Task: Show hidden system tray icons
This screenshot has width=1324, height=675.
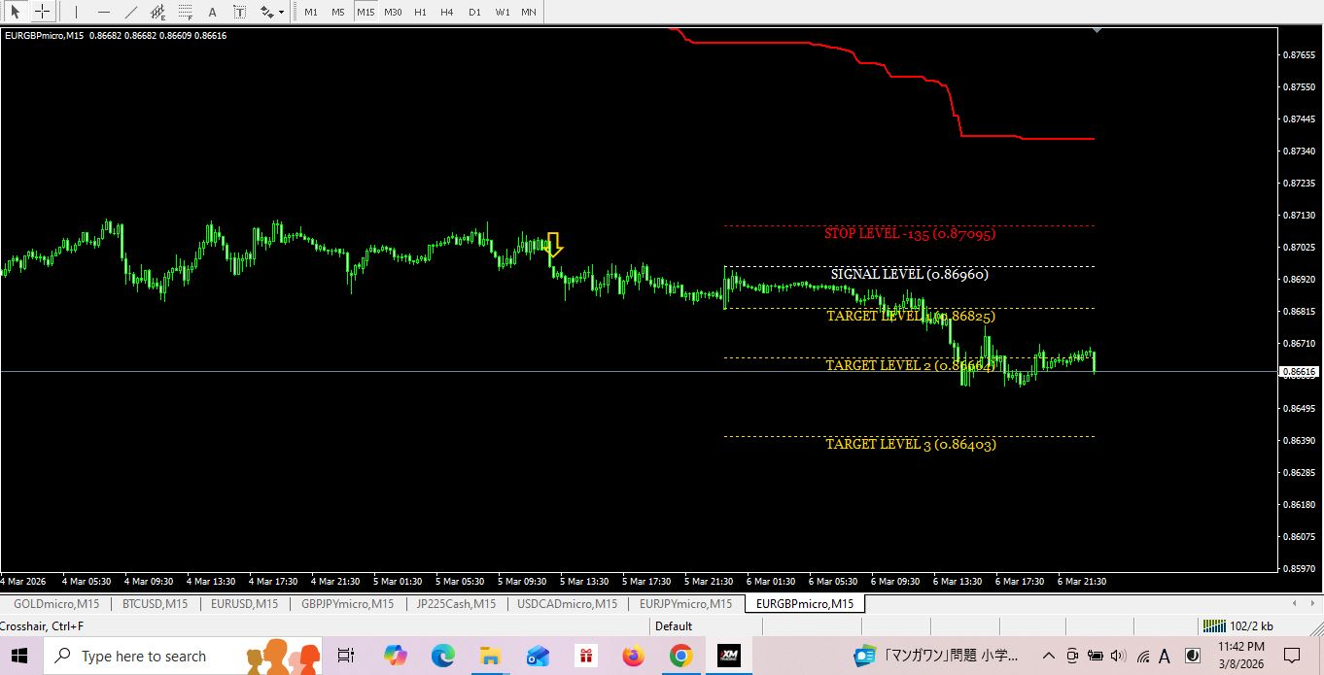Action: pos(1049,656)
